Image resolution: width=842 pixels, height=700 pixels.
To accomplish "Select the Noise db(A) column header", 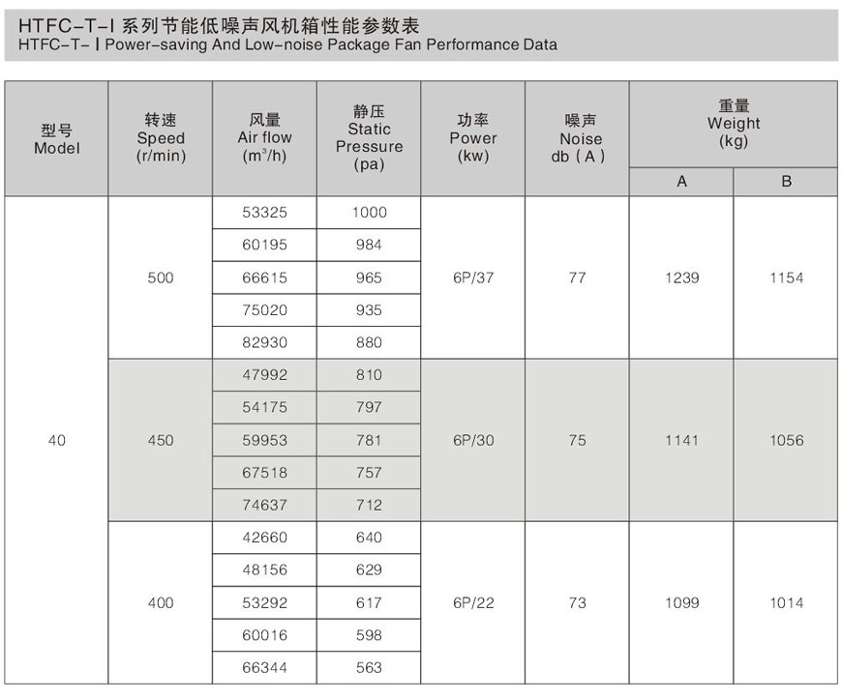I will (578, 138).
